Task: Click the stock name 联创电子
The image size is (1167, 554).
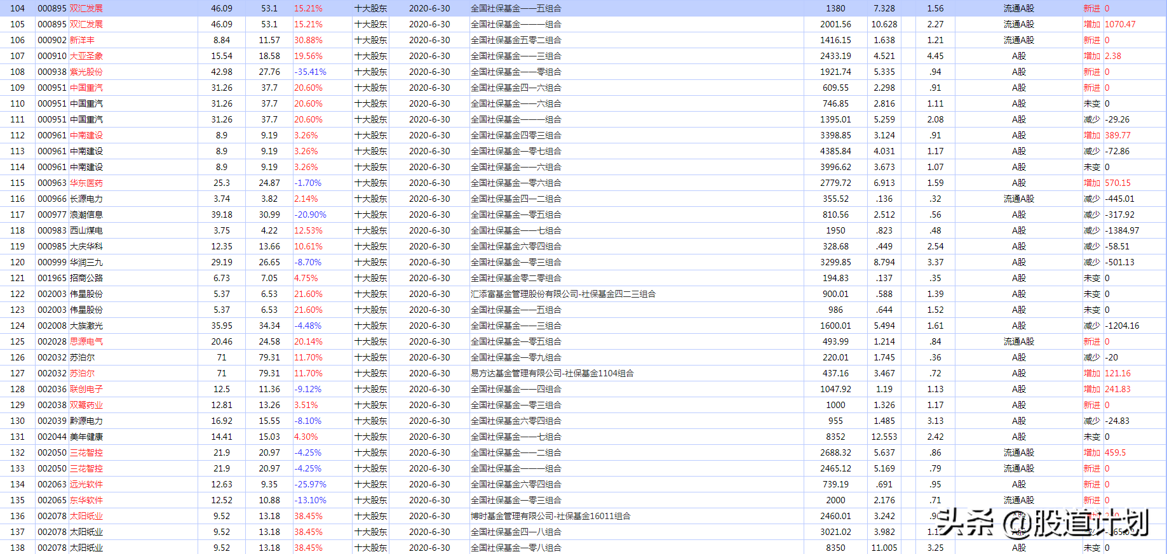Action: pyautogui.click(x=86, y=389)
